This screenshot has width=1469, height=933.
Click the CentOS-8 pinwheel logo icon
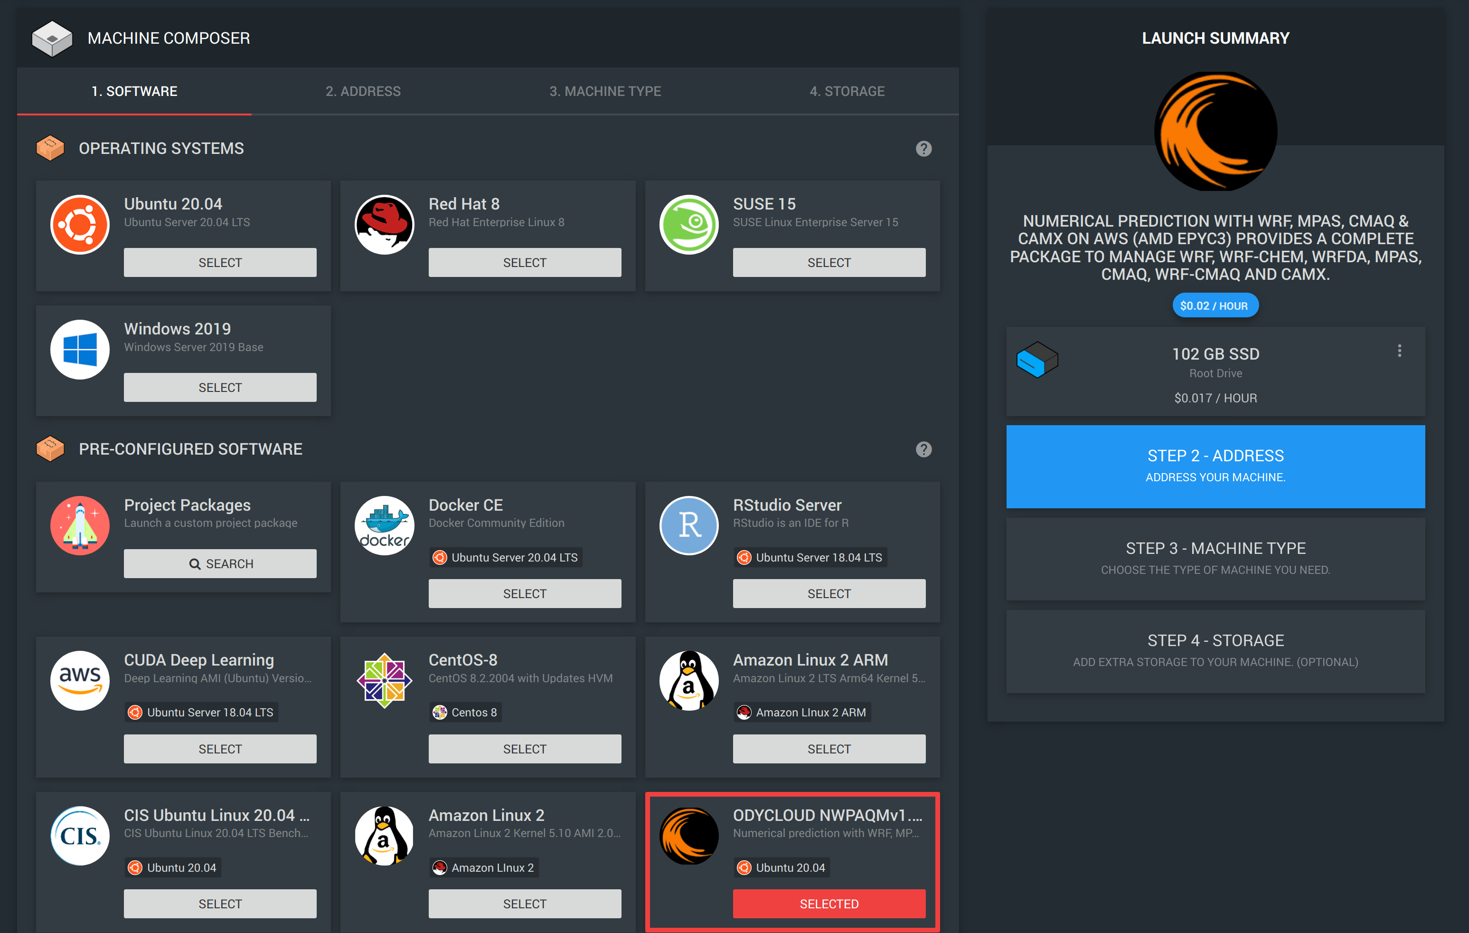pos(384,680)
